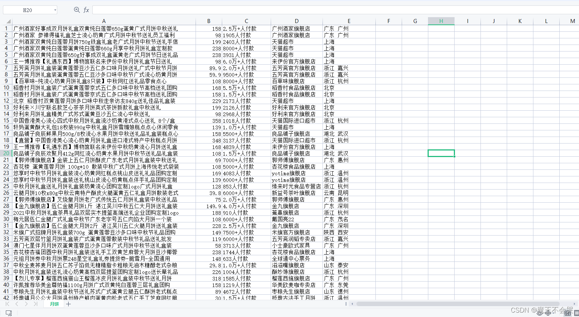Select location cell '广东 茂名'

(x=349, y=219)
